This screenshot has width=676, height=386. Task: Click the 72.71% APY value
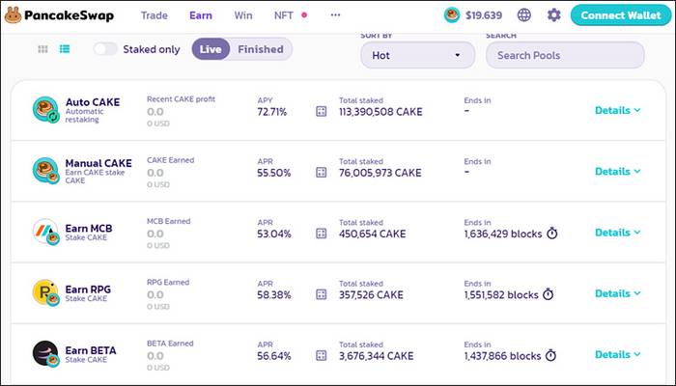pyautogui.click(x=272, y=112)
